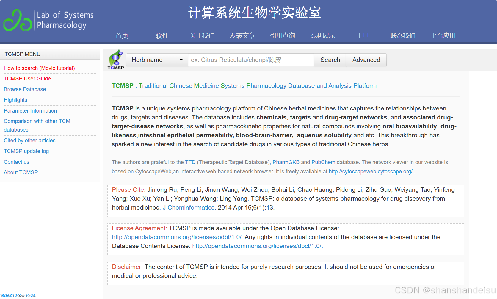Go to 首页 in the top navigation
The image size is (497, 299).
coord(122,36)
